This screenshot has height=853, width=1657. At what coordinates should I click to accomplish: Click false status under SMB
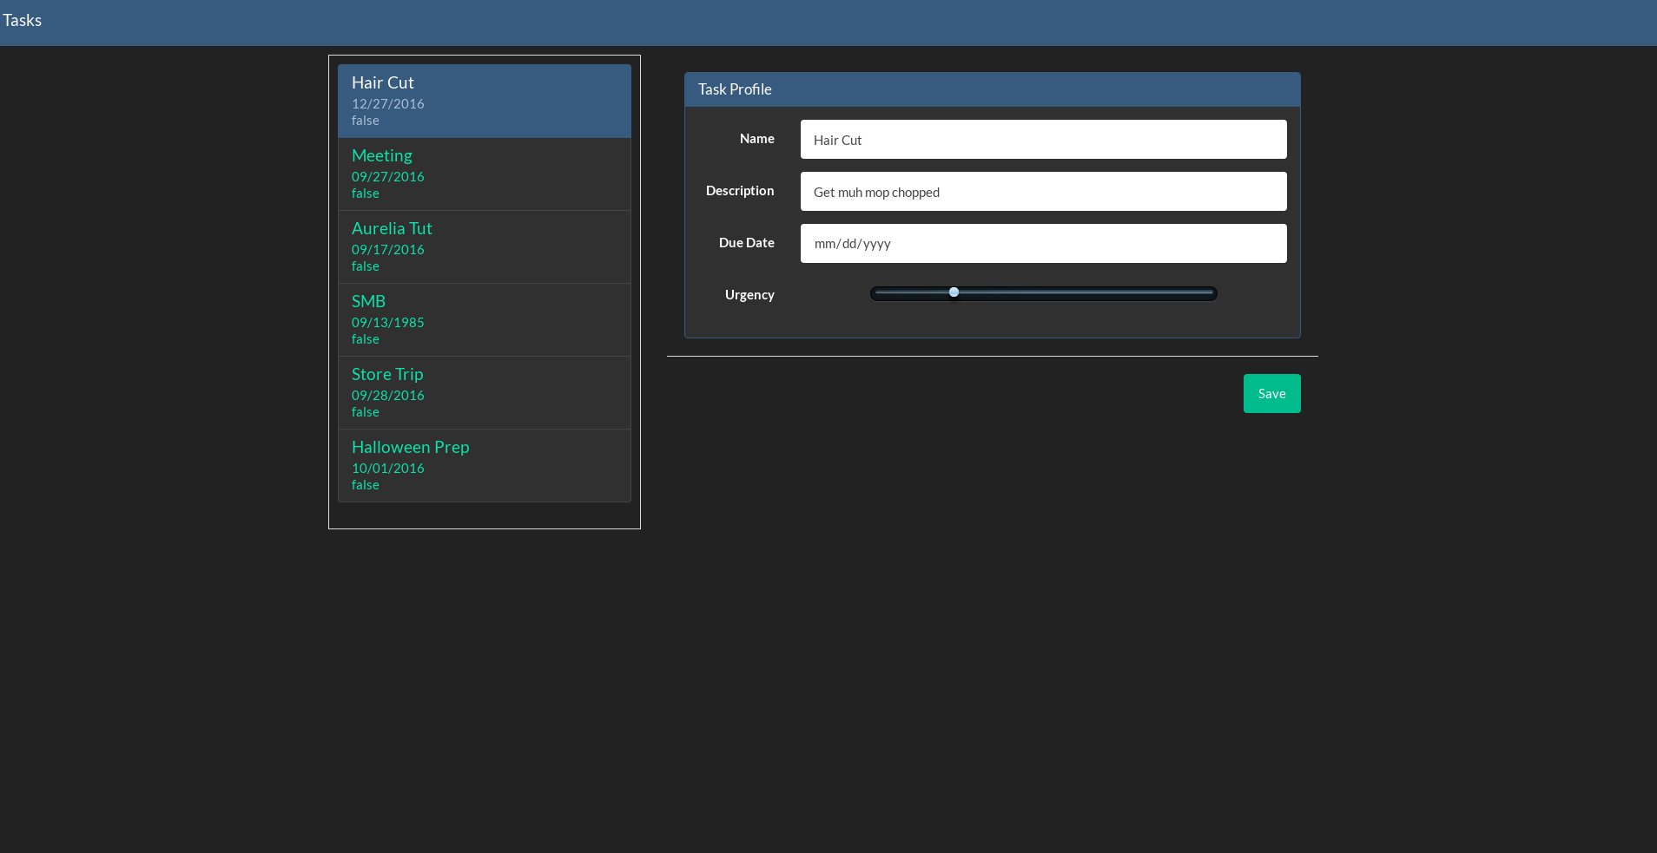[x=366, y=339]
